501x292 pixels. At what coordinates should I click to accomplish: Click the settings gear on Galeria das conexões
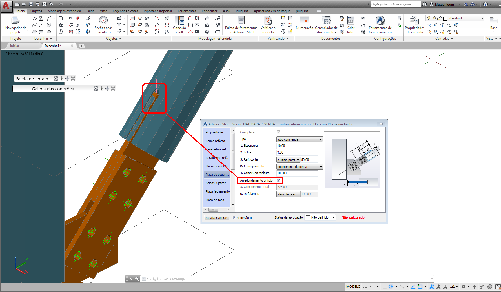click(x=96, y=89)
